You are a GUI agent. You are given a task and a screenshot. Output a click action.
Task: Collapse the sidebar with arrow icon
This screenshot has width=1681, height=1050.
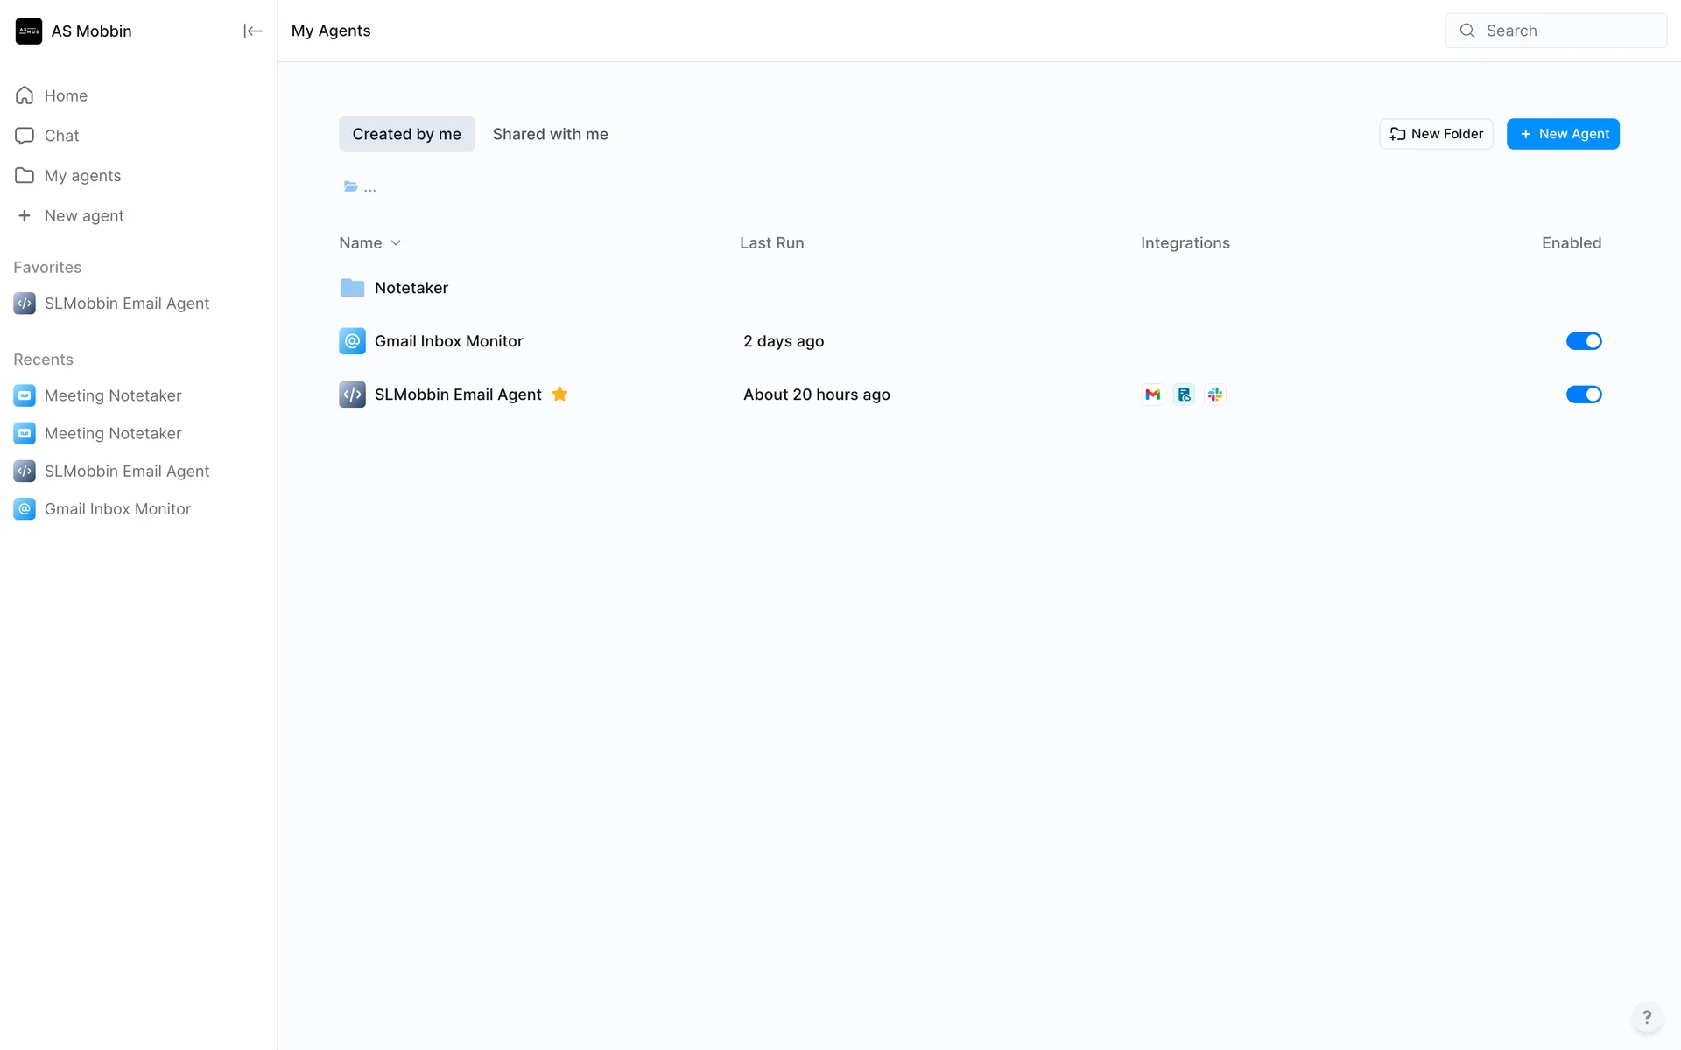(x=252, y=31)
